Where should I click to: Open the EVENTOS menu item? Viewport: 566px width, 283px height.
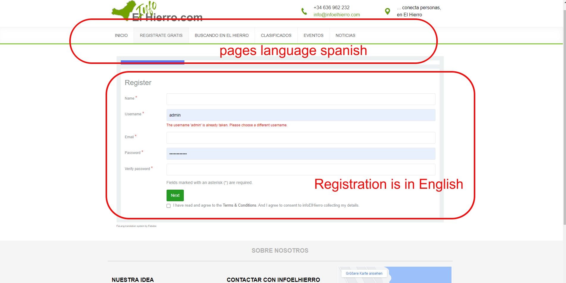[313, 35]
